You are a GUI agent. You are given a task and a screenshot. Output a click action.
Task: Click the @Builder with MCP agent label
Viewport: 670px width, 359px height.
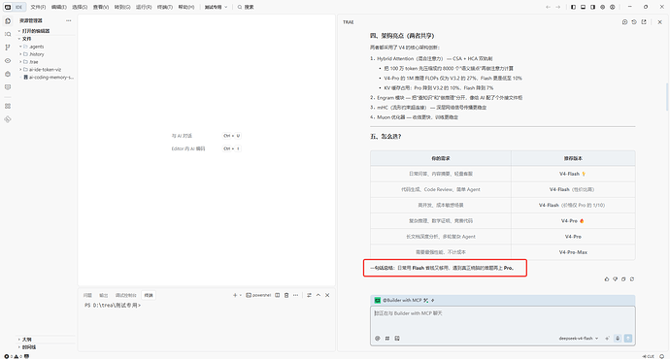coord(402,300)
